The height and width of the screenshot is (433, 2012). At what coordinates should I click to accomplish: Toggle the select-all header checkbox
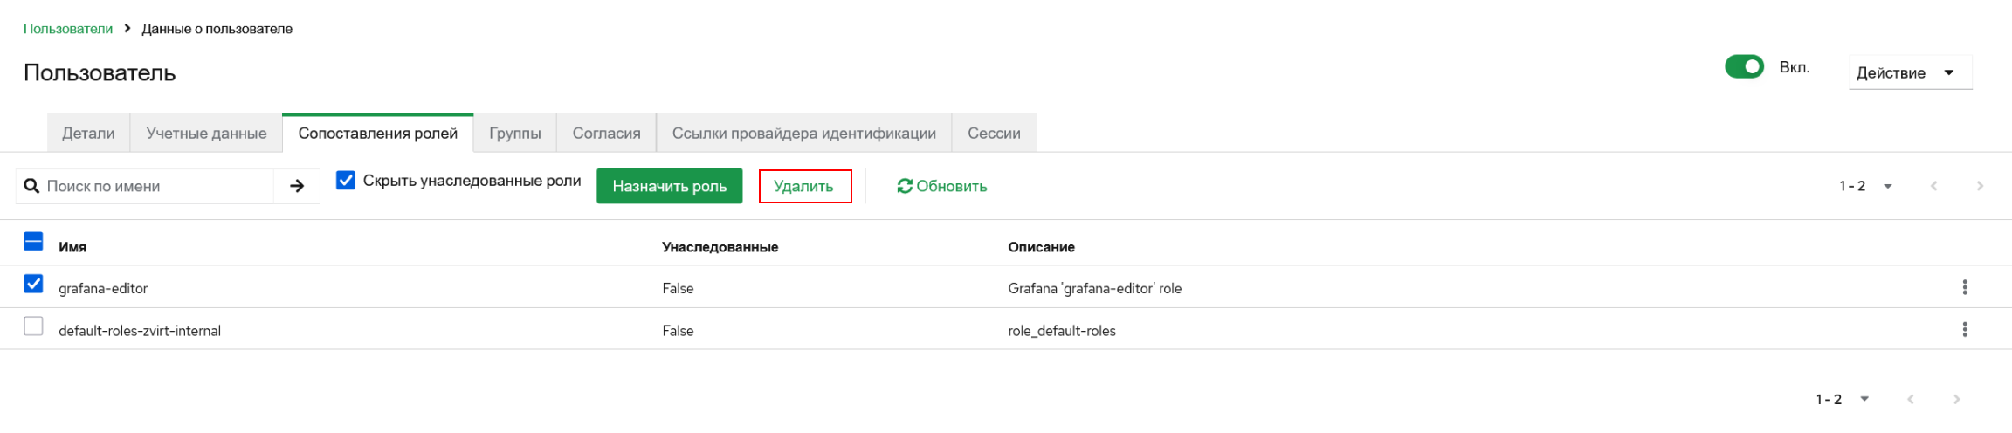pyautogui.click(x=33, y=241)
